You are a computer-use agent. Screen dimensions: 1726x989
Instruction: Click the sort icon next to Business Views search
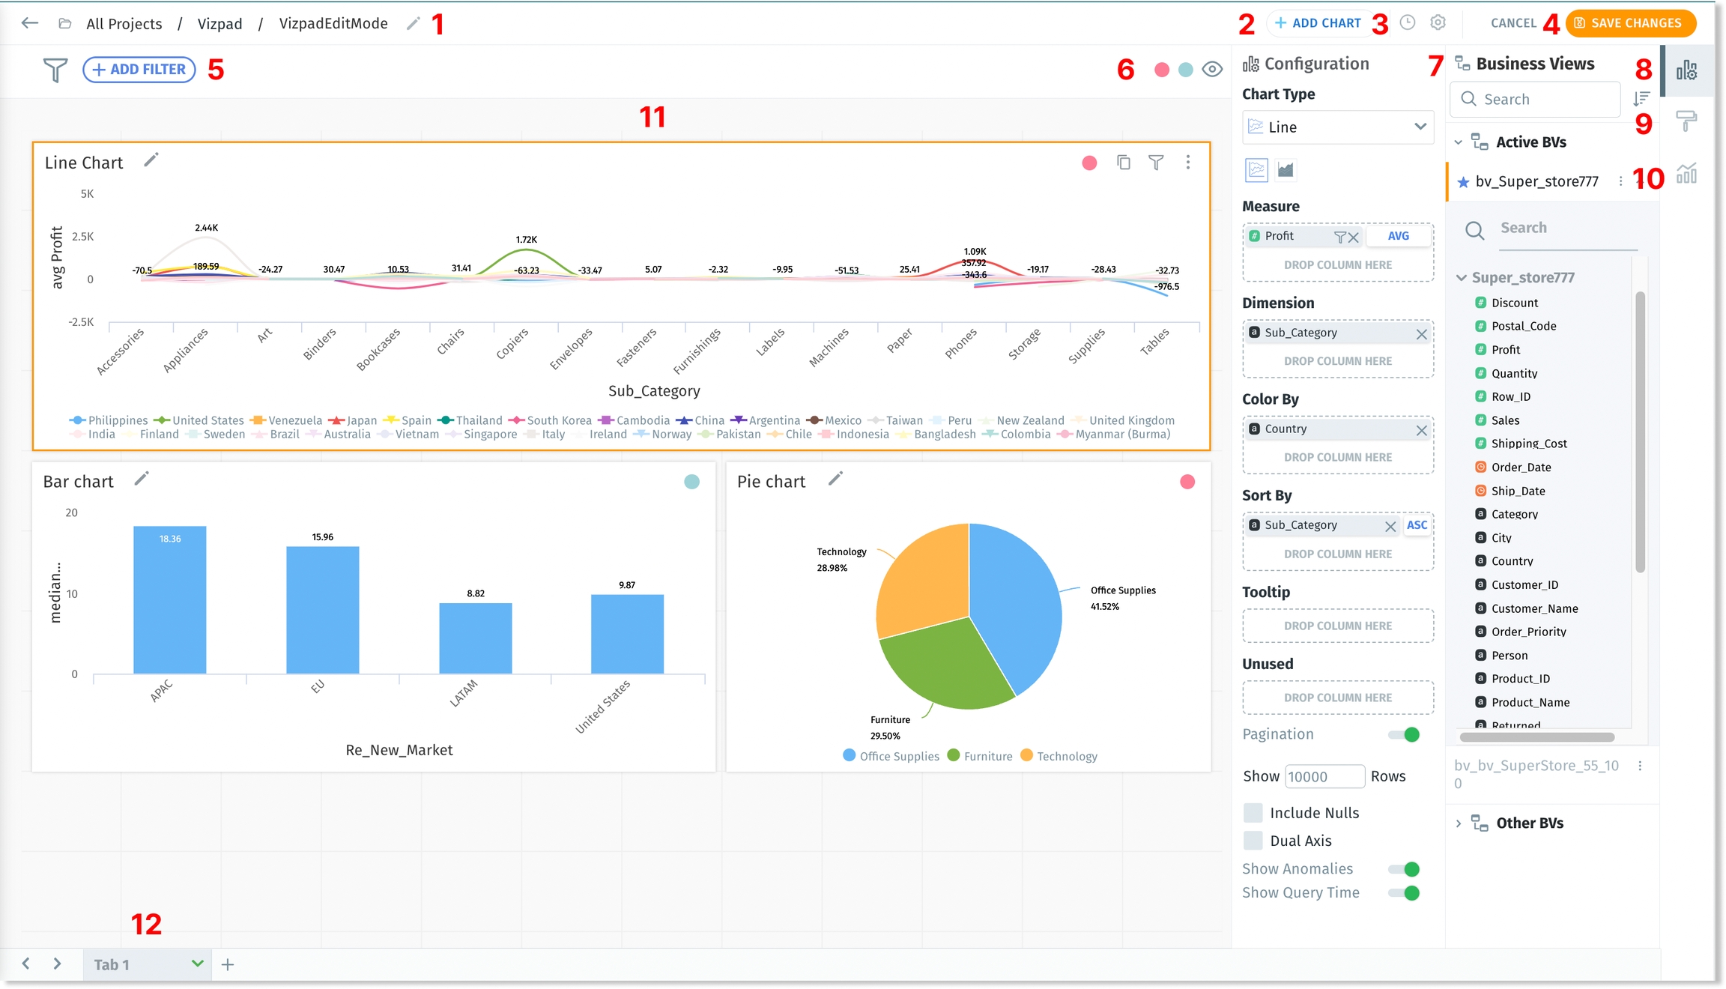point(1641,99)
